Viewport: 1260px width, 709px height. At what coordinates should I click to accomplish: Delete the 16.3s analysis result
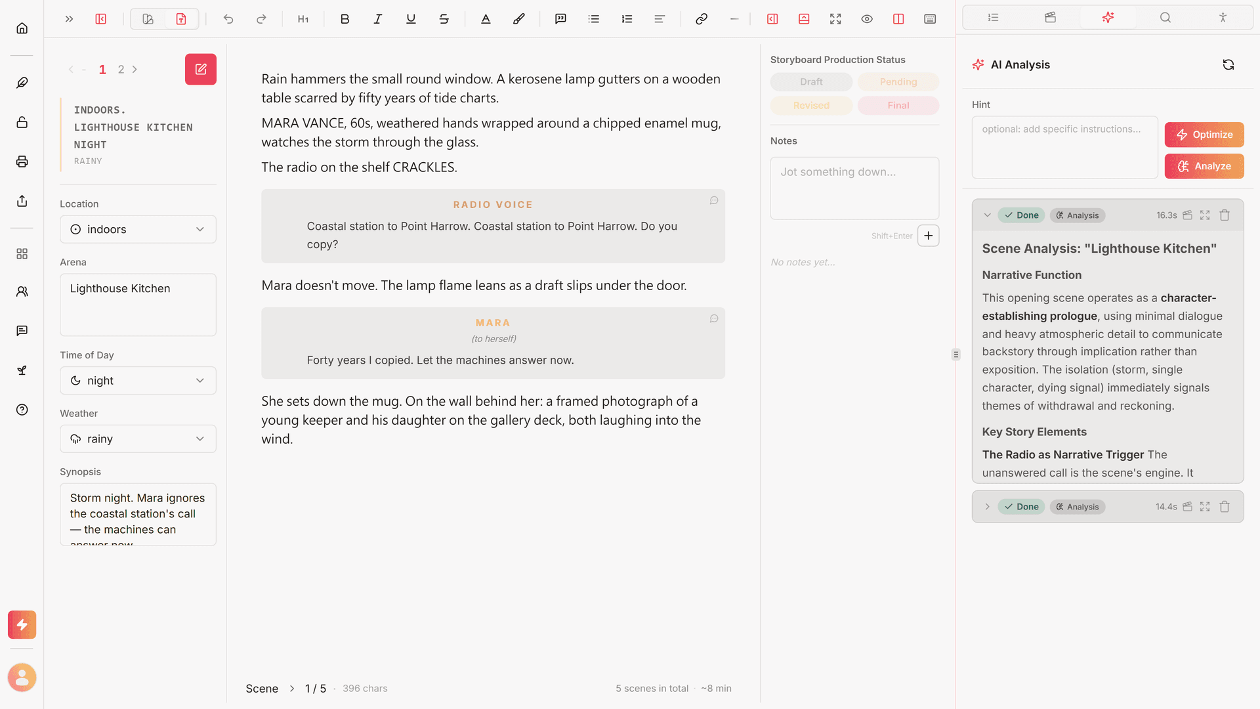1225,215
